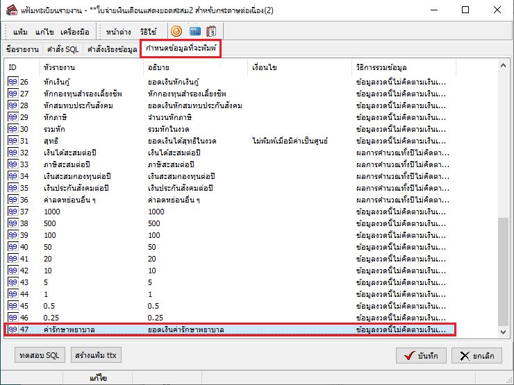Select the row icon for ID 47

13,329
